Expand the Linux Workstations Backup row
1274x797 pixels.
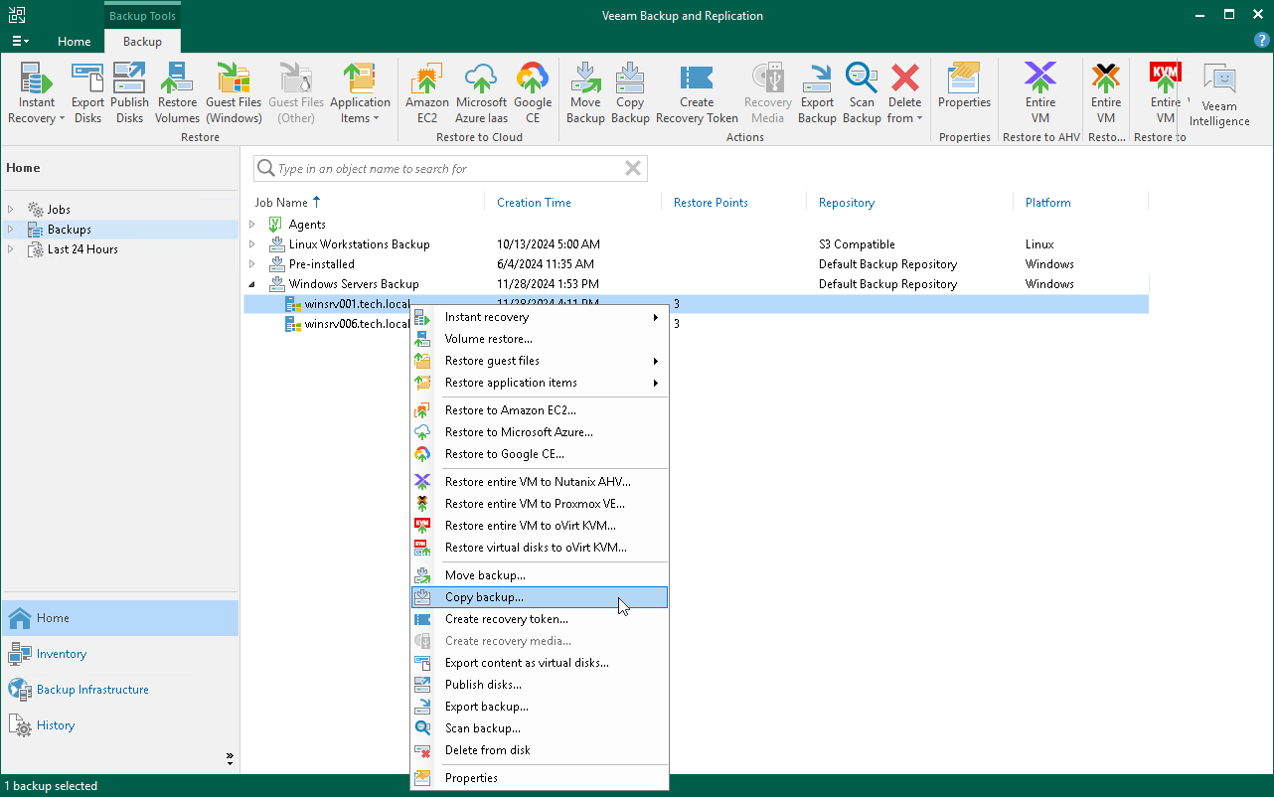pyautogui.click(x=251, y=244)
